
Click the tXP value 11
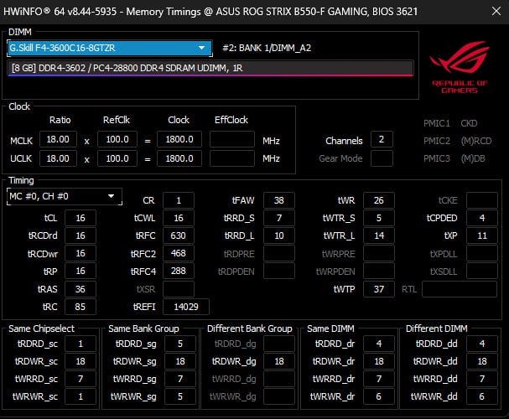(482, 235)
